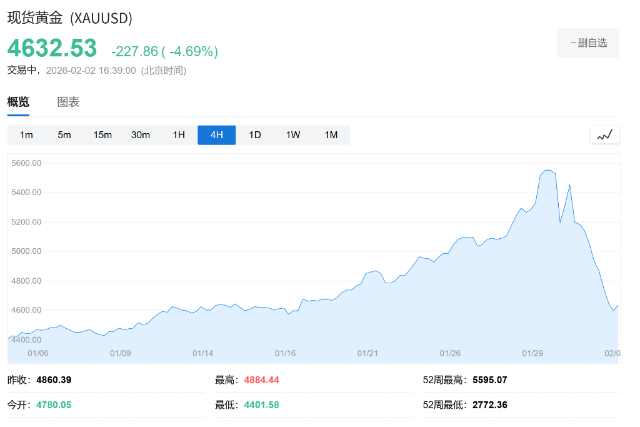Remove from watchlist with 删自选 button
This screenshot has height=427, width=640.
point(588,43)
